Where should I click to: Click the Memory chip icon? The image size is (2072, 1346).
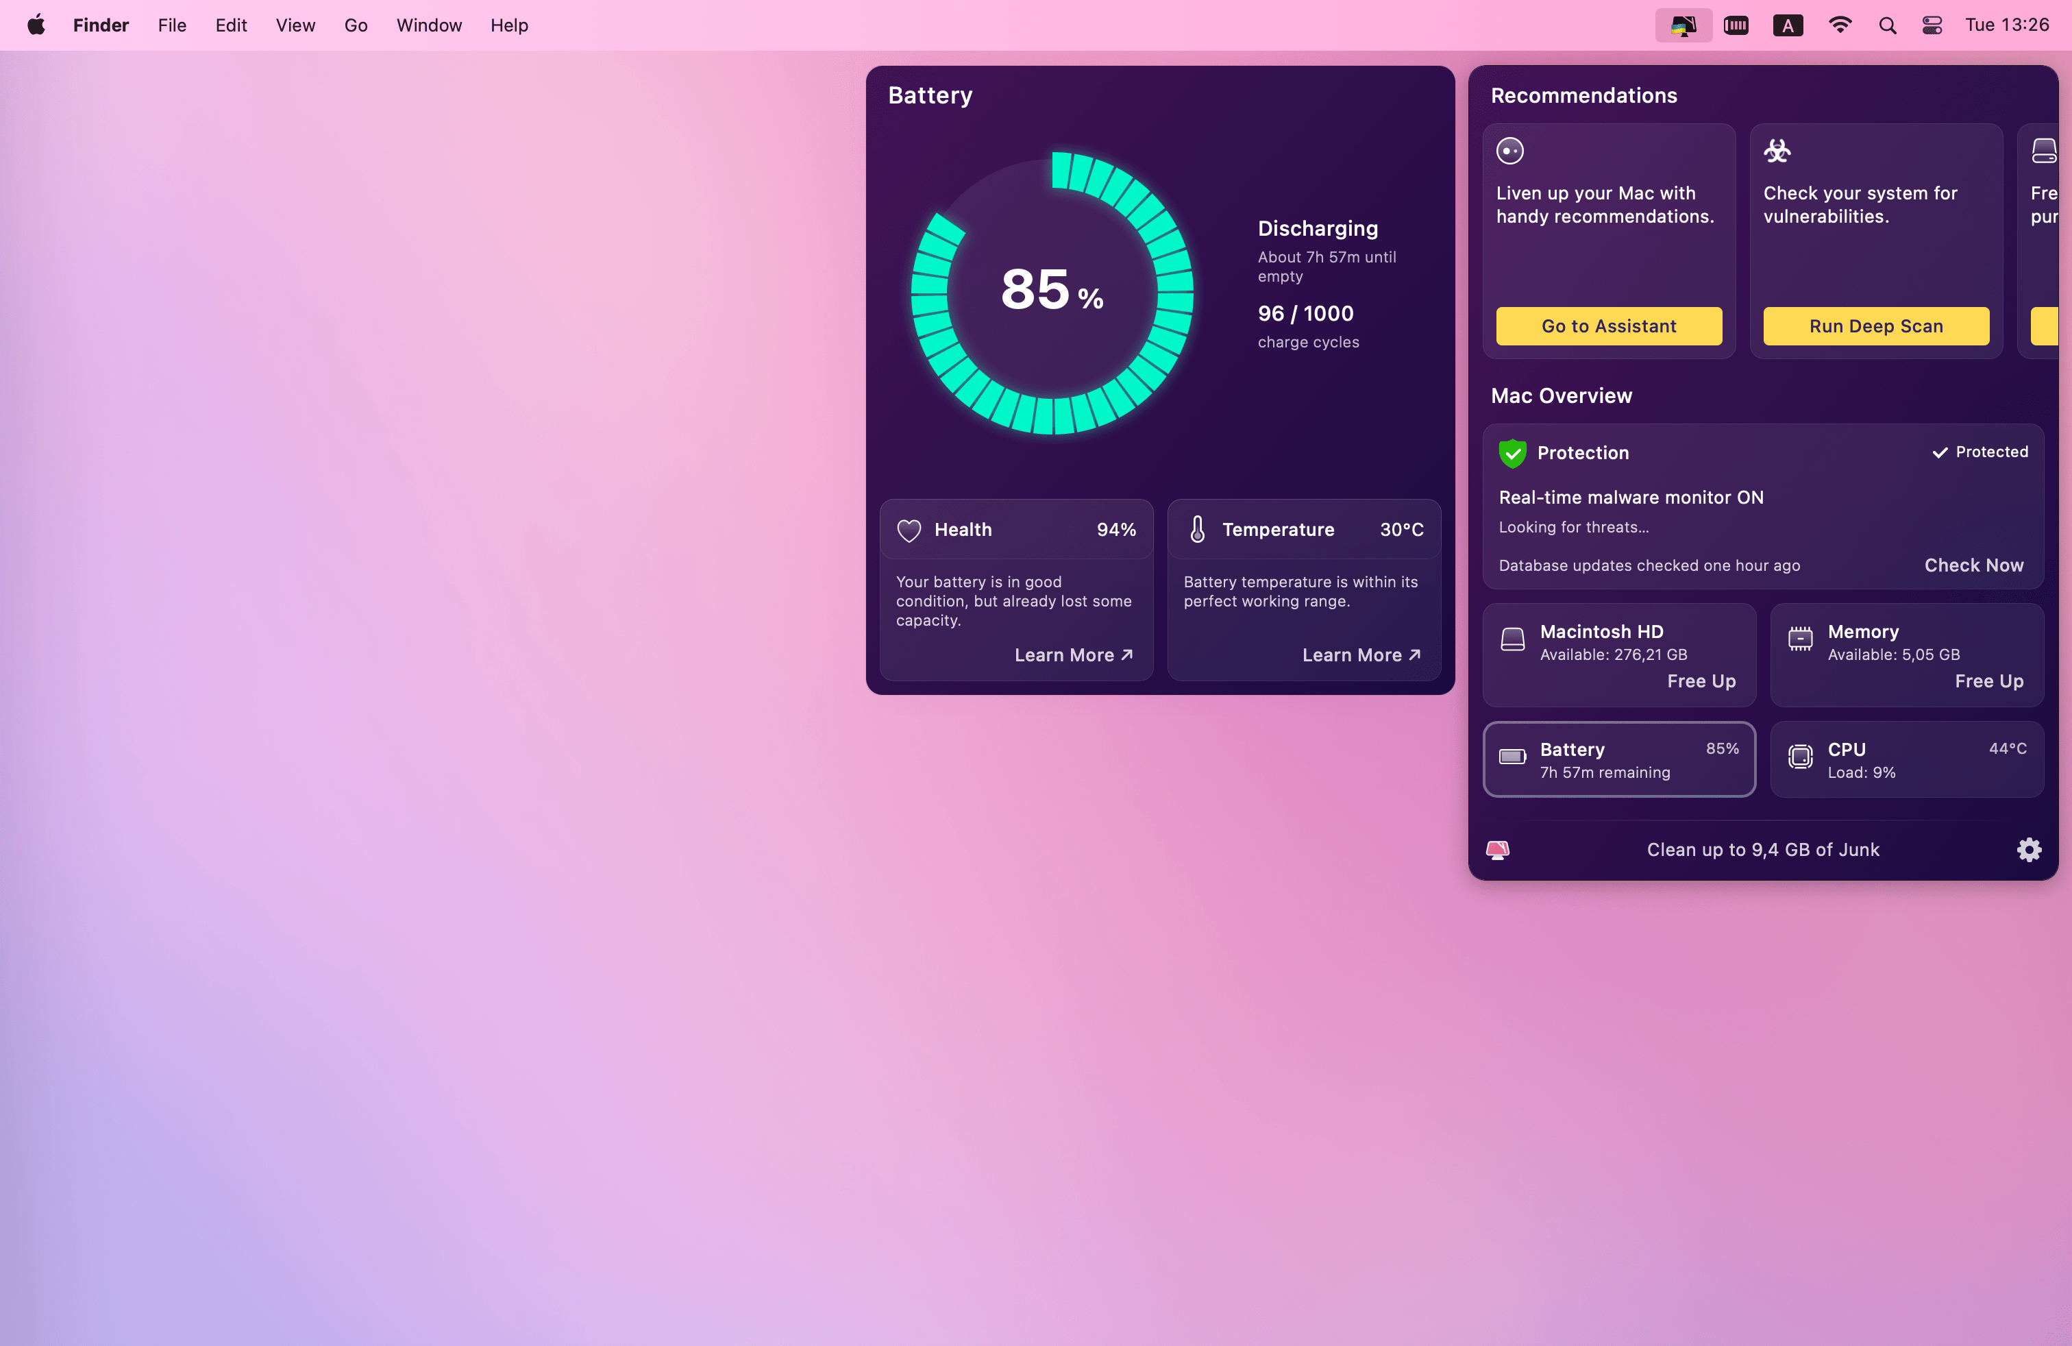(x=1801, y=640)
